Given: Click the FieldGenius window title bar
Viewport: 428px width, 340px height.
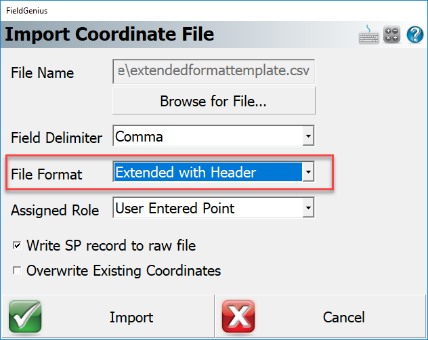Looking at the screenshot, I should coord(203,11).
